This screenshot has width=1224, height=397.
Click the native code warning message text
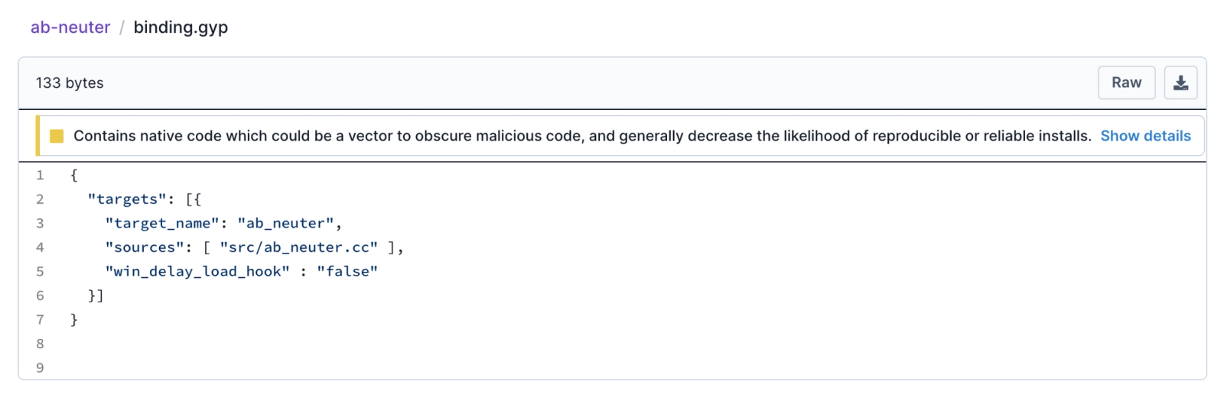pyautogui.click(x=582, y=136)
